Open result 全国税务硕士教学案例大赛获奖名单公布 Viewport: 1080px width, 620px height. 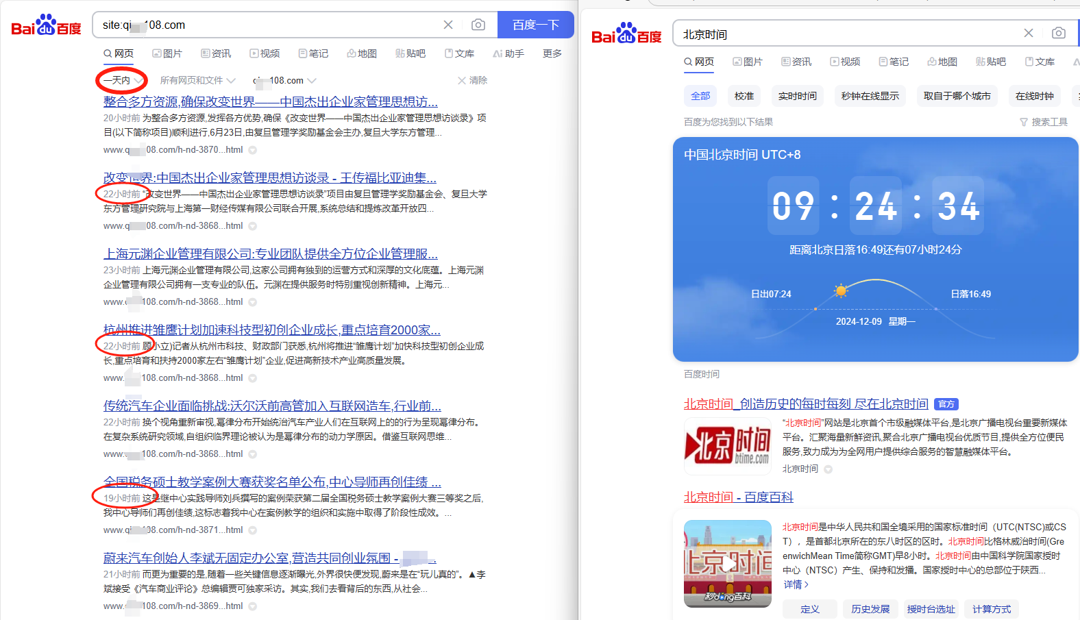coord(272,482)
